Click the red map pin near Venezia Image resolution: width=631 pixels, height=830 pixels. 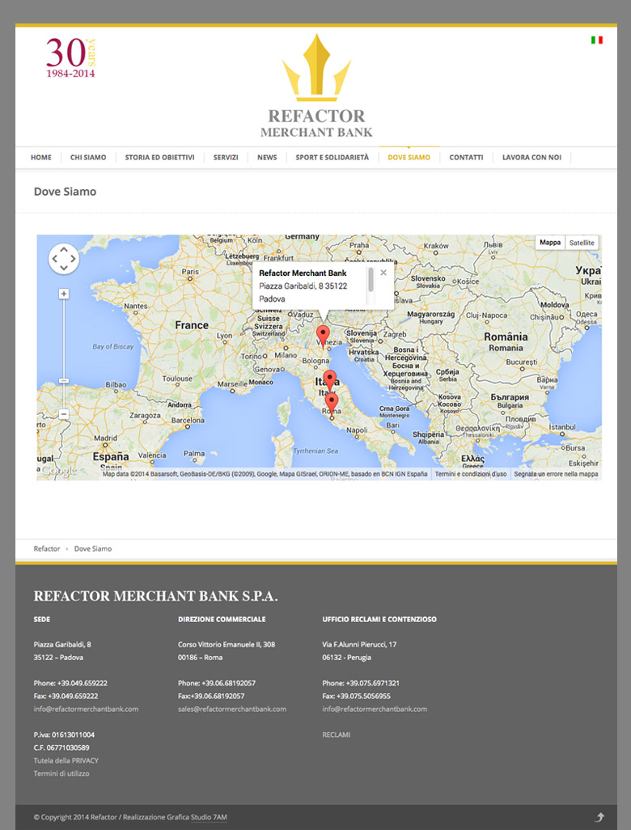pos(323,337)
